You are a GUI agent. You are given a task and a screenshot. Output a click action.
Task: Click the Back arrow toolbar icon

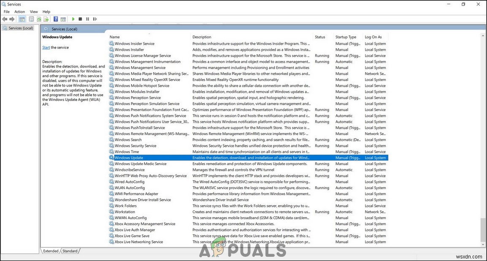[x=5, y=19]
